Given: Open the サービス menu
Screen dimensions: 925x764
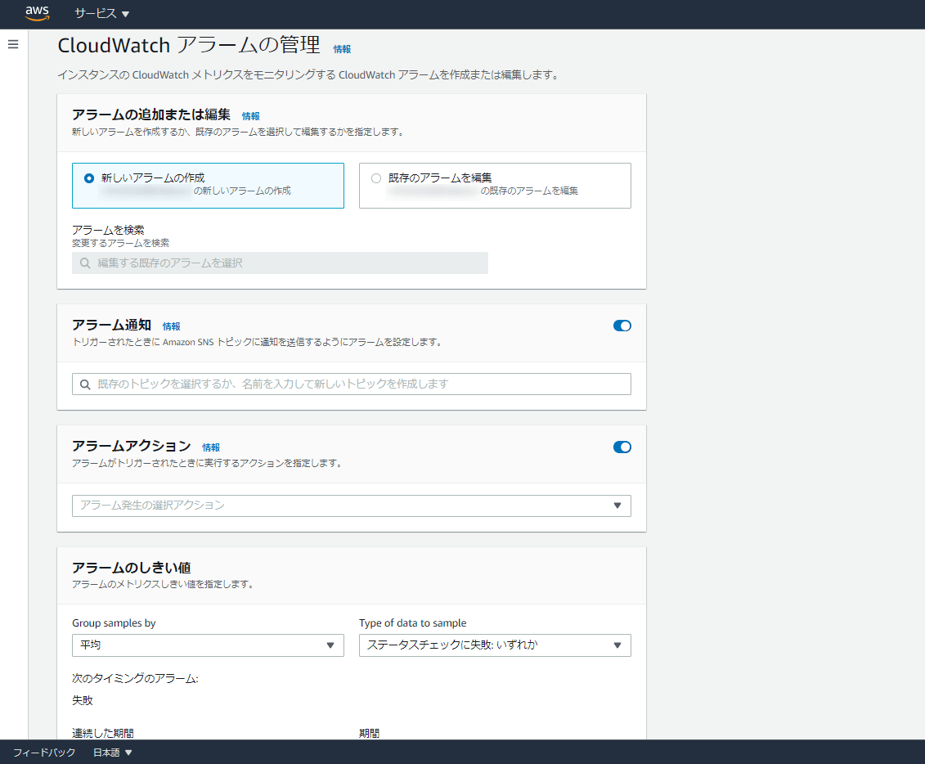Looking at the screenshot, I should (101, 14).
